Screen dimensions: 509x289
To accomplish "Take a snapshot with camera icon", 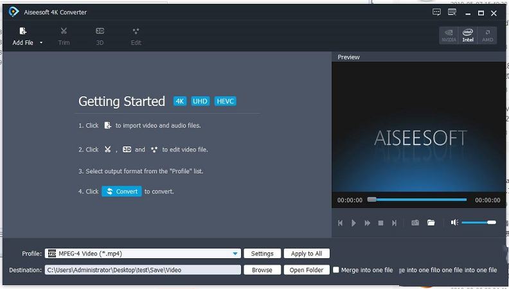I will [x=415, y=222].
